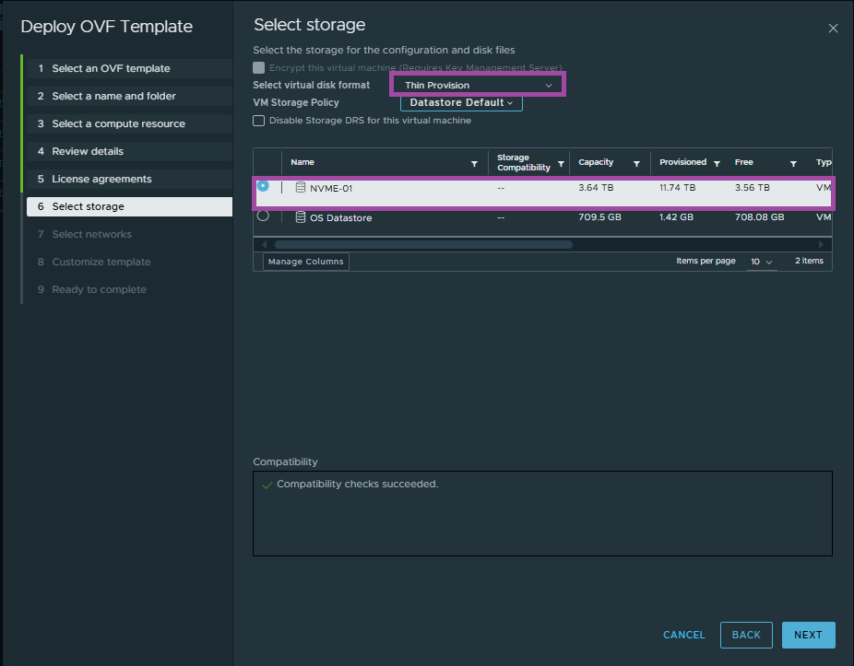Click the OS Datastore icon
854x666 pixels.
300,217
